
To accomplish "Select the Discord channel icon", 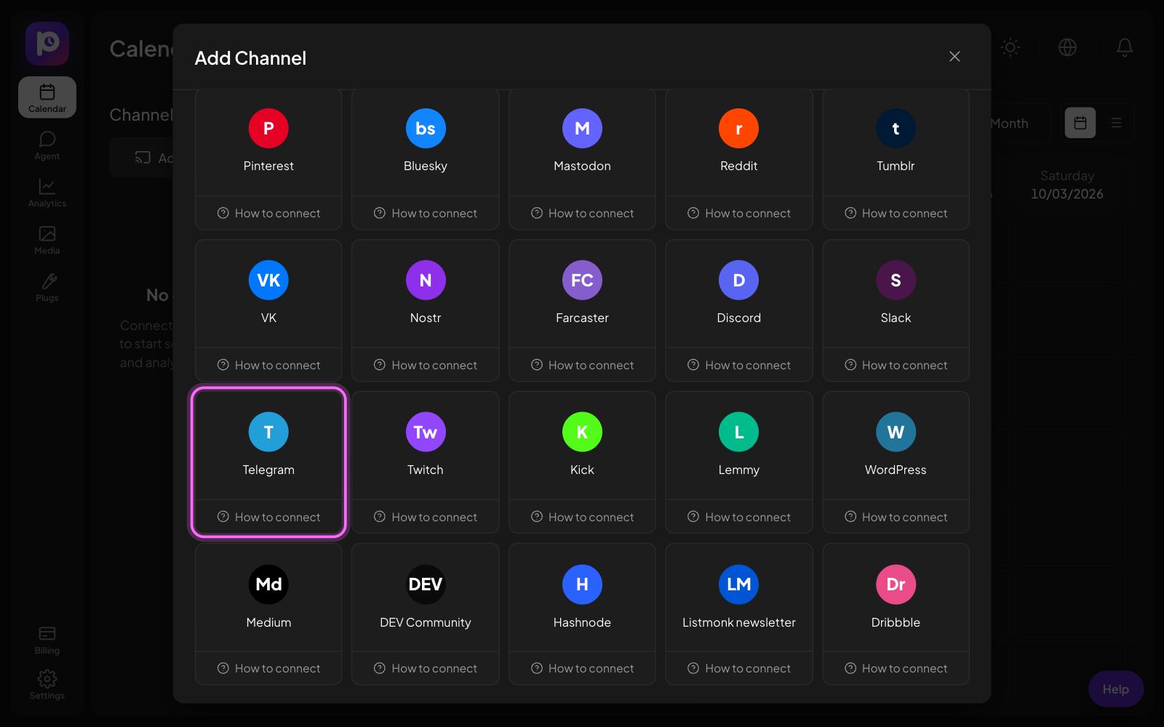I will point(738,281).
